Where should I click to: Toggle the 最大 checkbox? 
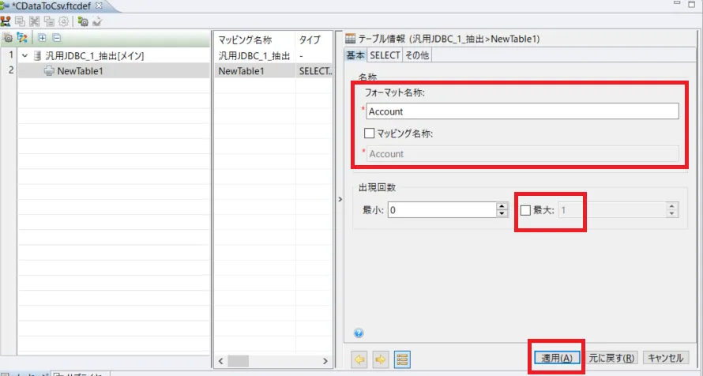[x=526, y=210]
